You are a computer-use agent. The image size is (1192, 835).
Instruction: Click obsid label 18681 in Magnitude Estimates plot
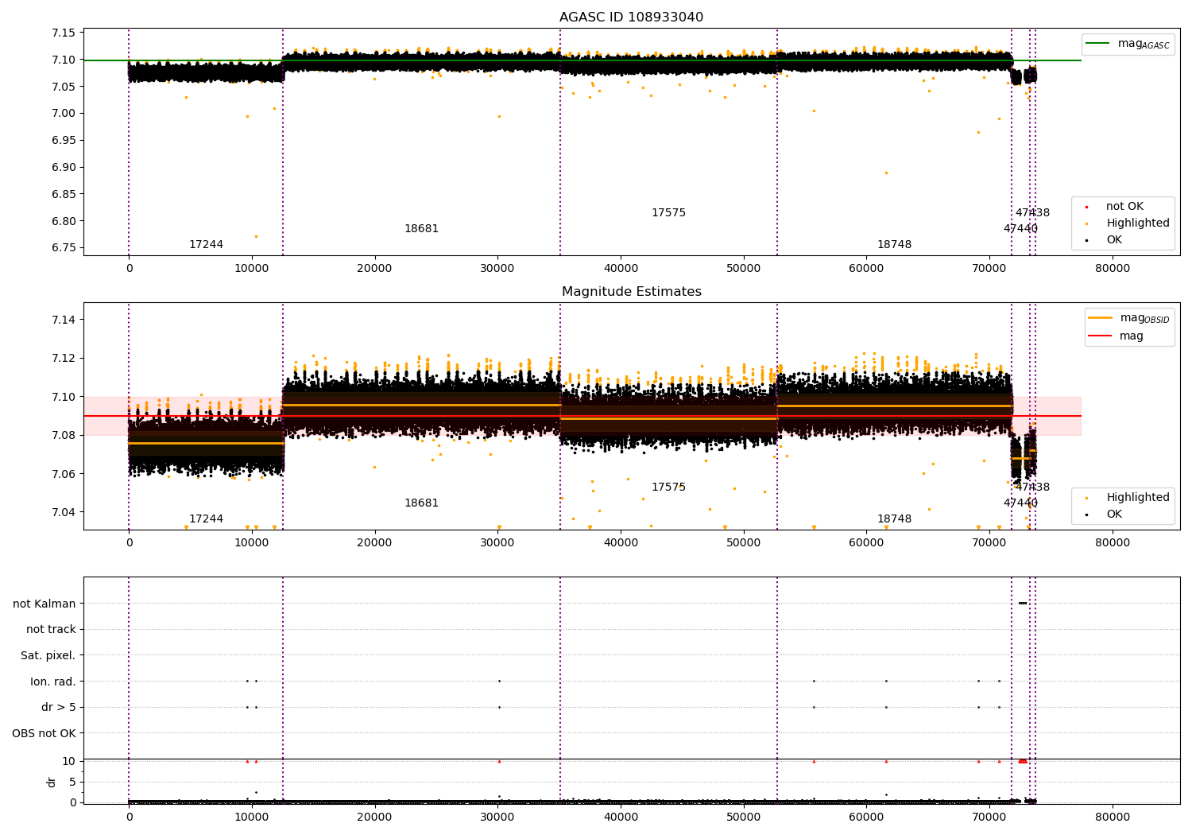click(421, 503)
